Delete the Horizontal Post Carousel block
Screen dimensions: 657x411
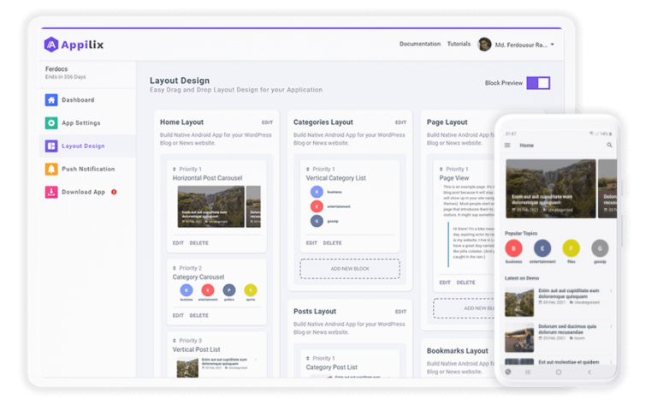pos(198,243)
